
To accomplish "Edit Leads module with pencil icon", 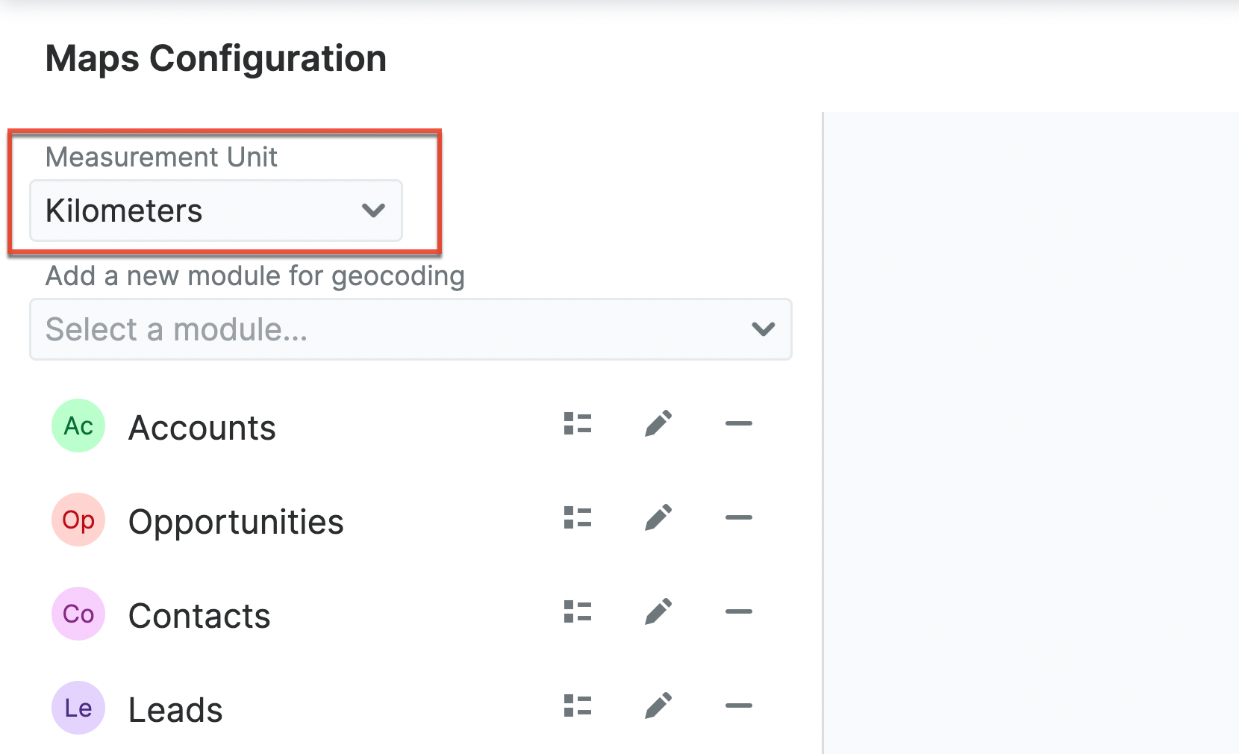I will point(658,706).
